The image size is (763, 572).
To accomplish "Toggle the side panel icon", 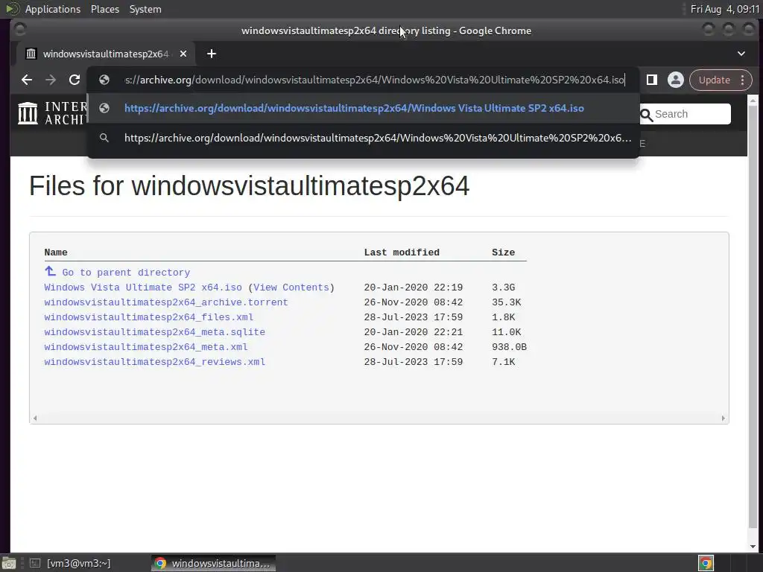I will tap(651, 80).
